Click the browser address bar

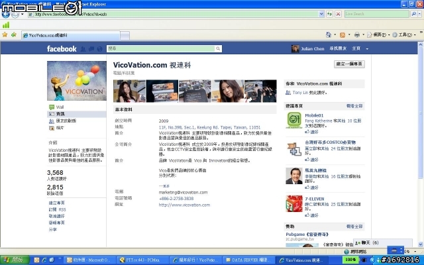[x=173, y=14]
